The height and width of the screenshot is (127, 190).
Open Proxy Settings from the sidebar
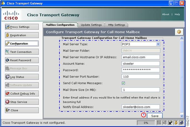pos(22,27)
